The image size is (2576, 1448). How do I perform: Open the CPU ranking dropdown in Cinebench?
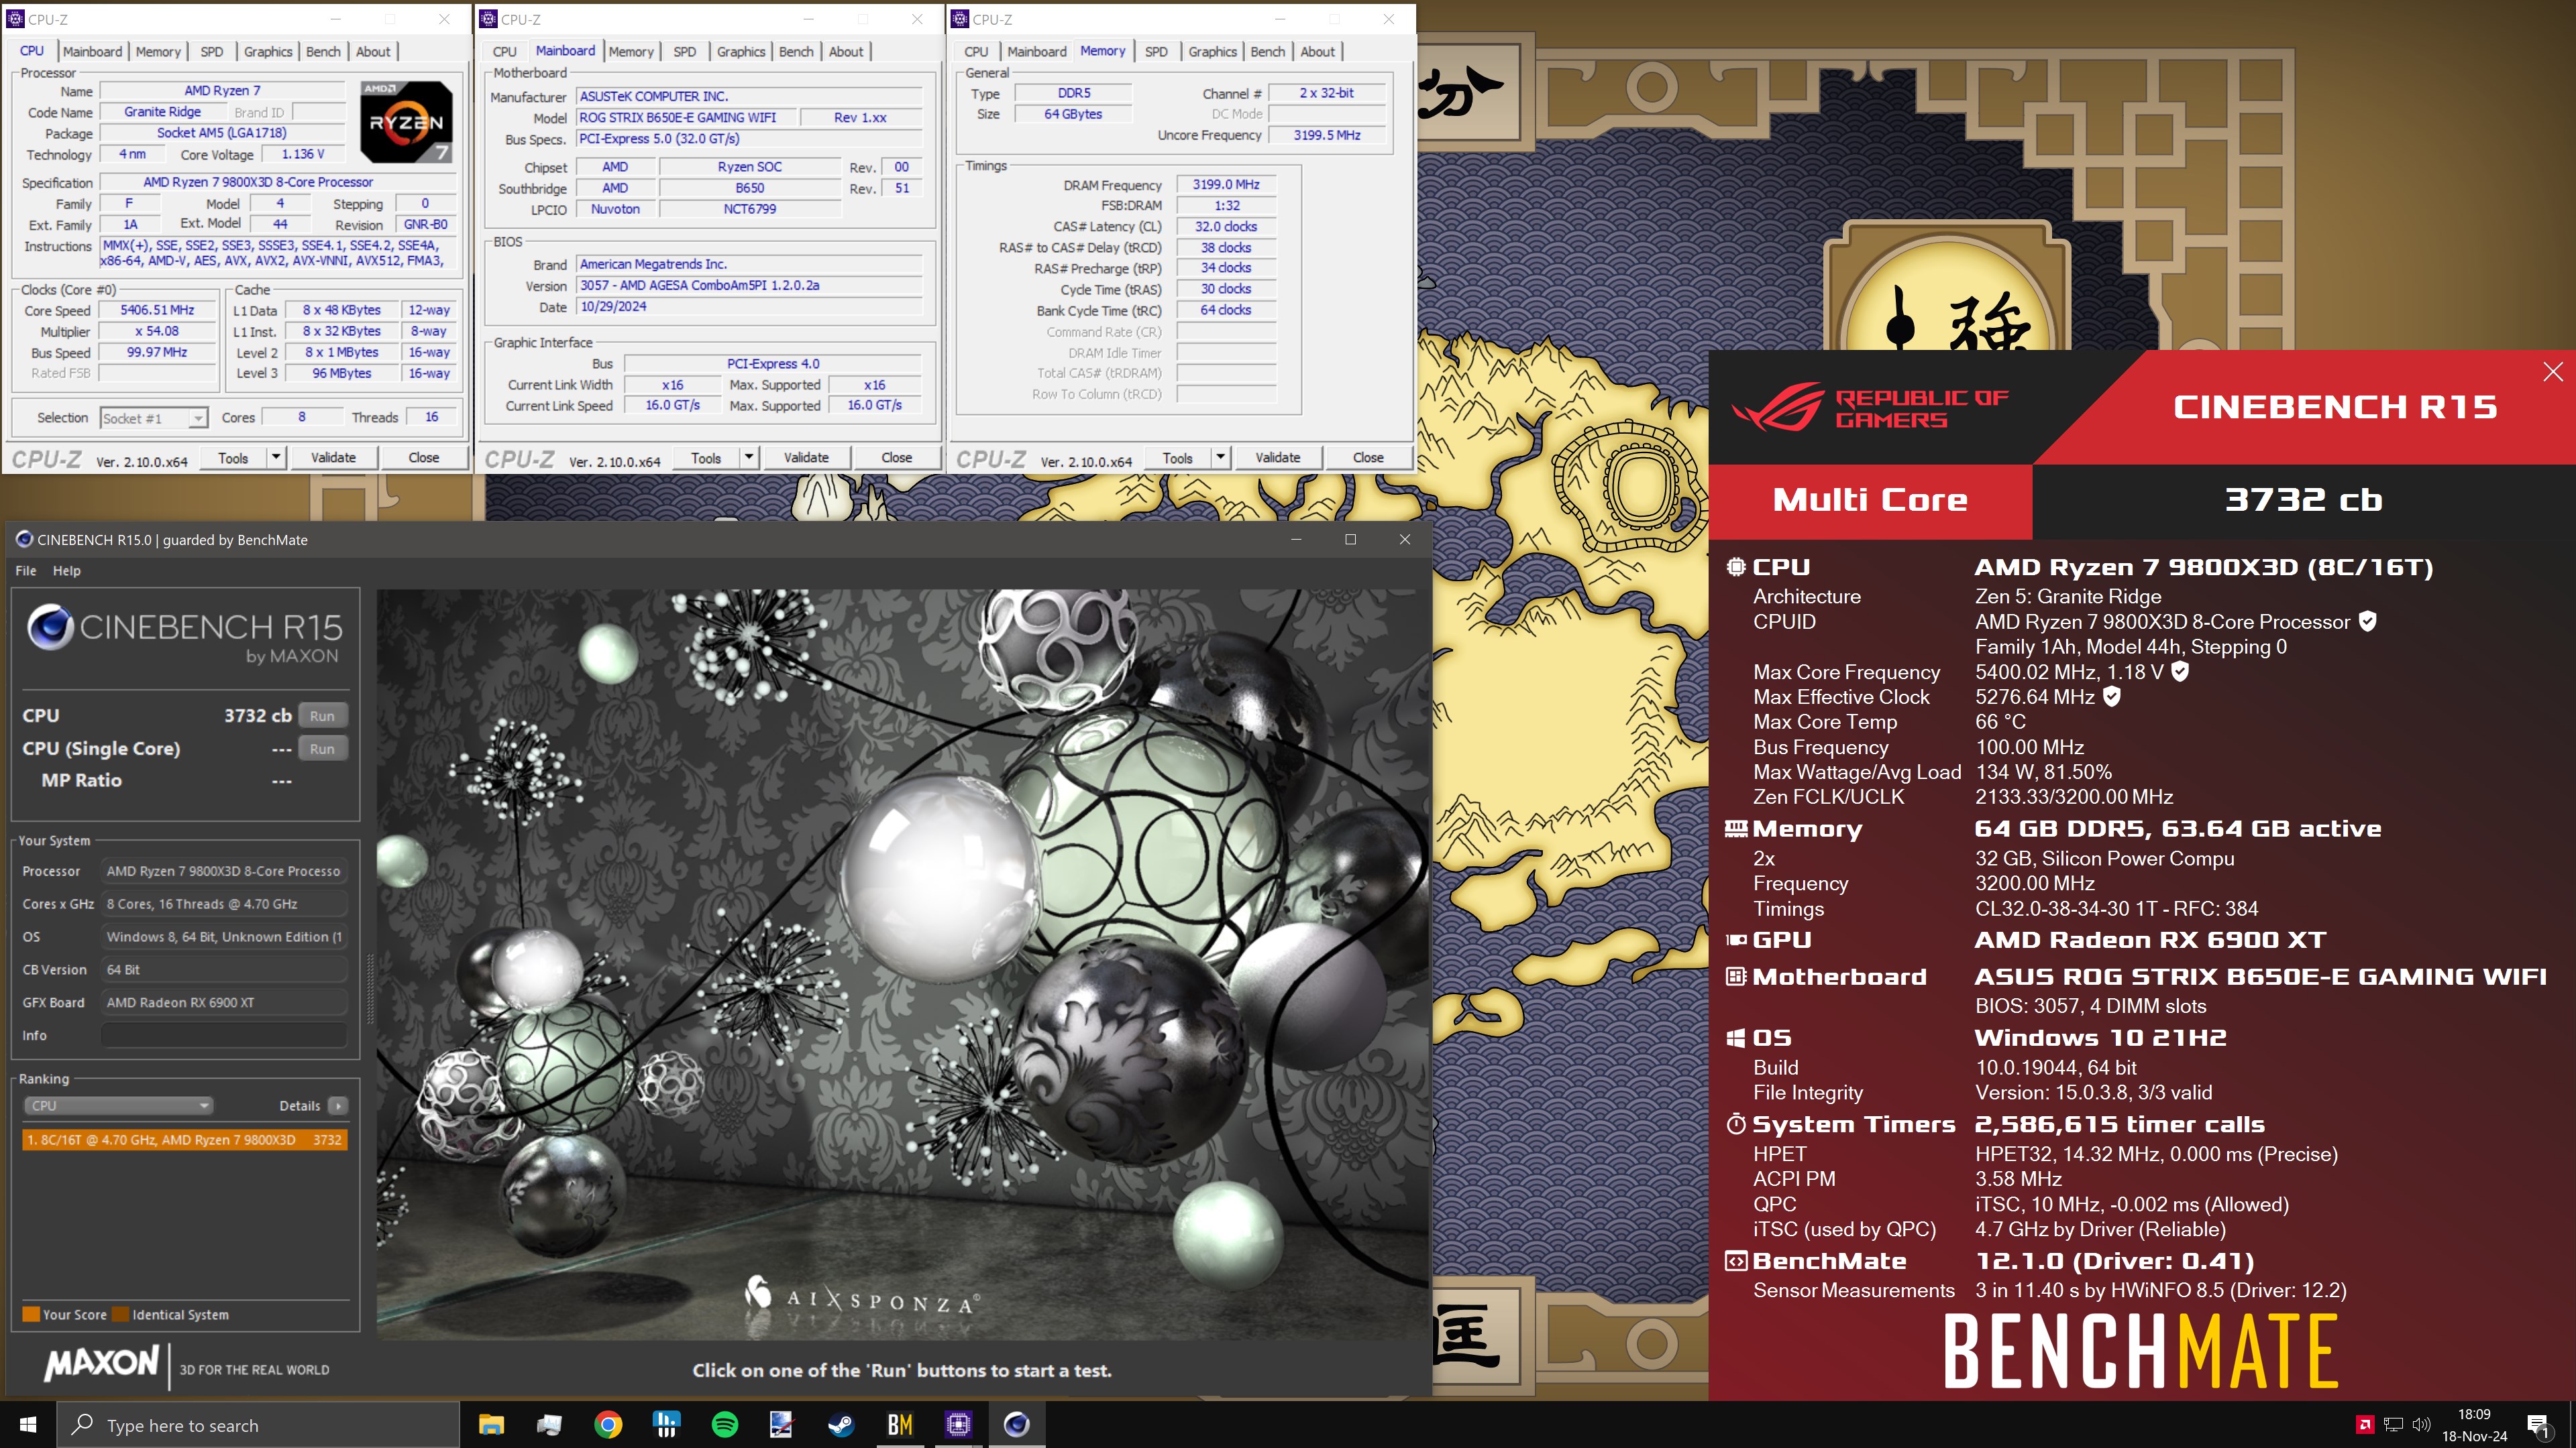click(x=118, y=1105)
